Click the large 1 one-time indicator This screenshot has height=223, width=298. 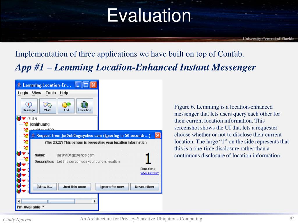pyautogui.click(x=148, y=158)
